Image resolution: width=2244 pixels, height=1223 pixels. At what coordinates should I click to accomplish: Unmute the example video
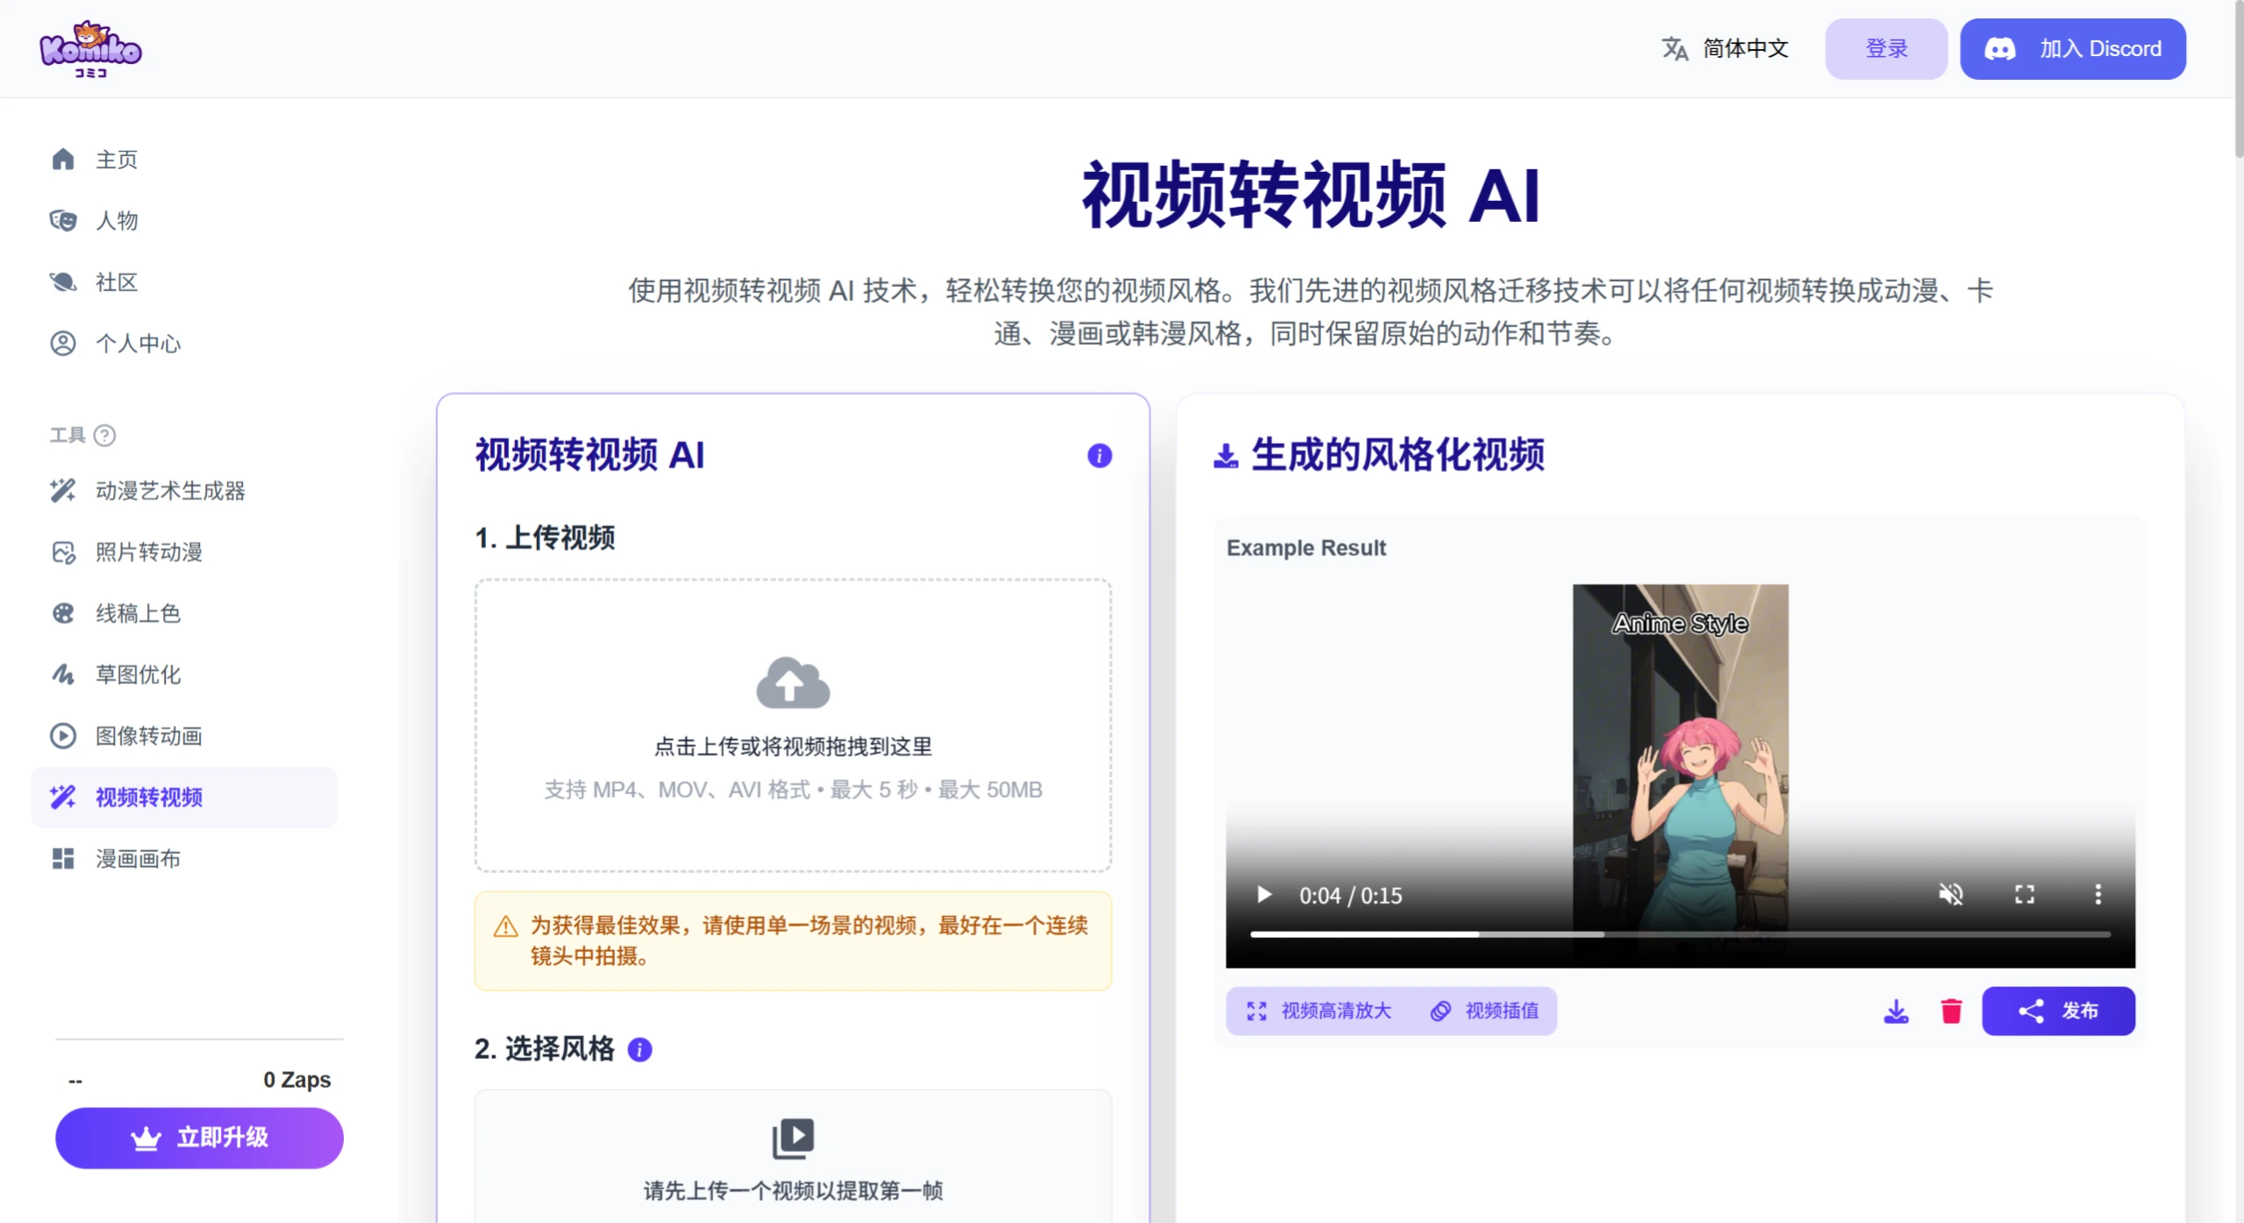pyautogui.click(x=1950, y=894)
